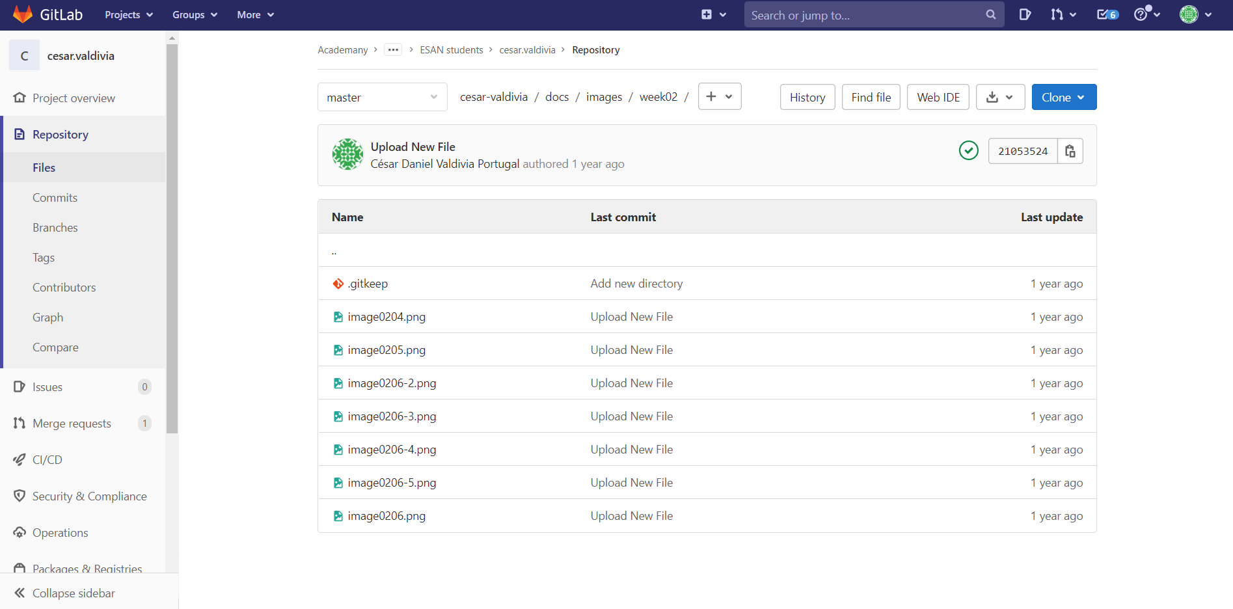The image size is (1233, 609).
Task: Open the Groups menu
Action: tap(195, 14)
